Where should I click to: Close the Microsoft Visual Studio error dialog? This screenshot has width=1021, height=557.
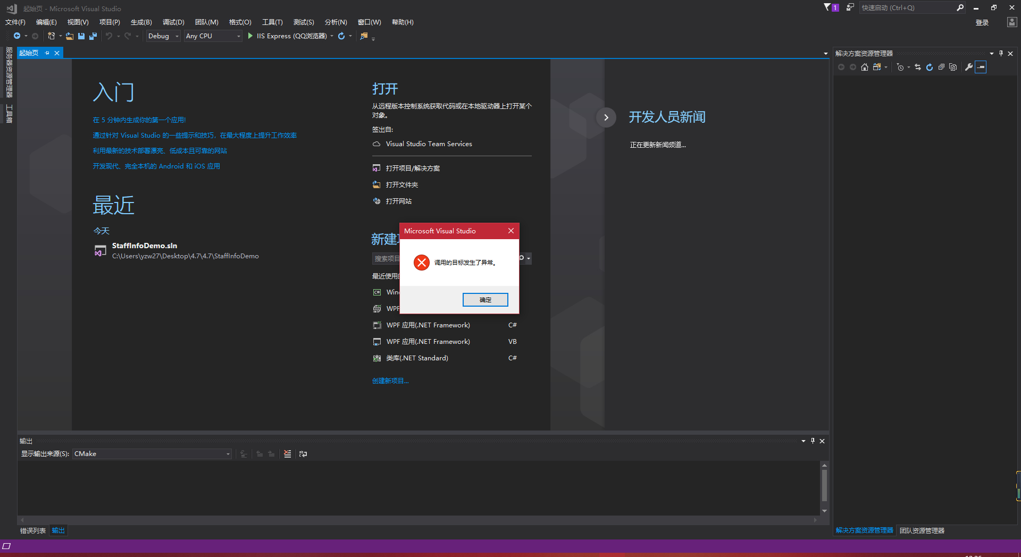point(511,231)
